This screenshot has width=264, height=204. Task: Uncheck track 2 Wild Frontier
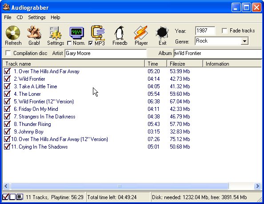(x=7, y=78)
